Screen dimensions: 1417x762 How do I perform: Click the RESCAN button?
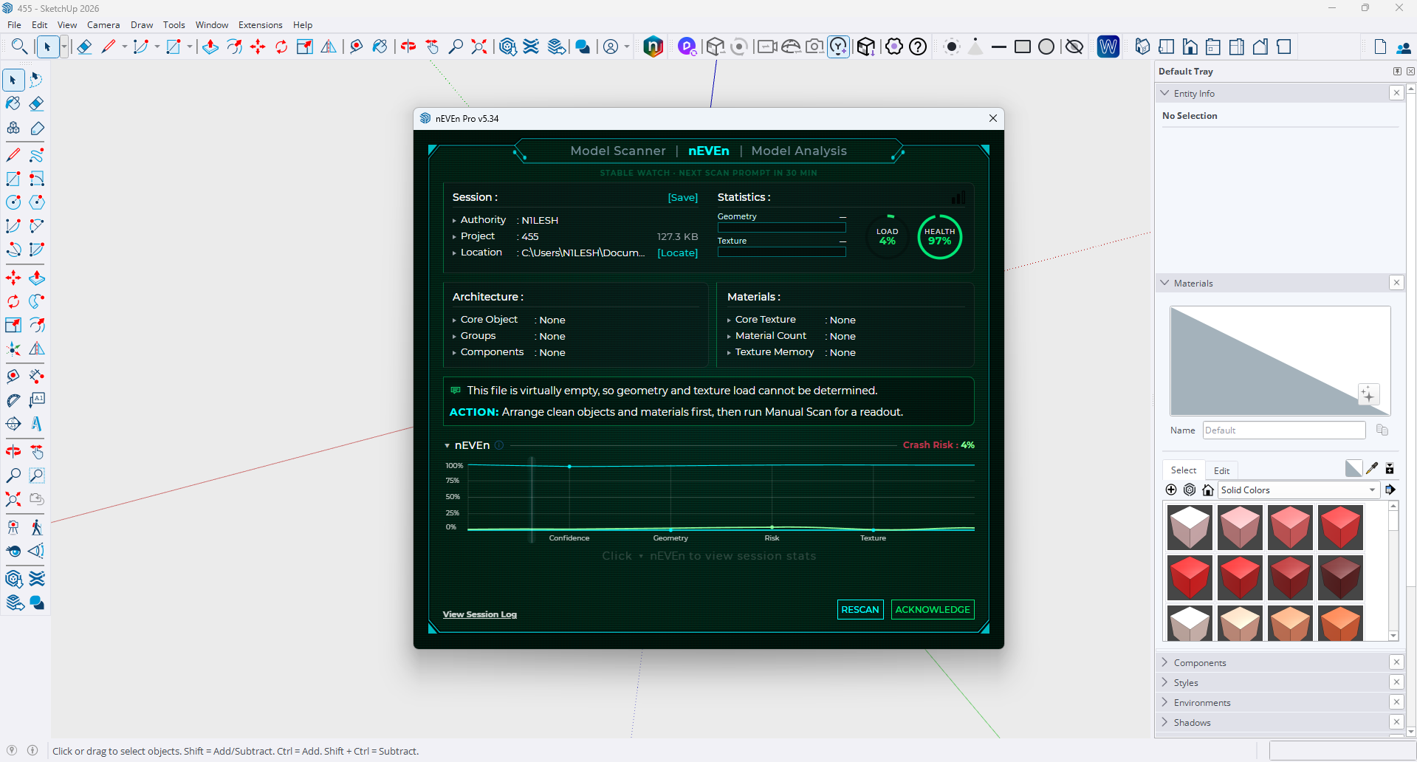click(860, 609)
